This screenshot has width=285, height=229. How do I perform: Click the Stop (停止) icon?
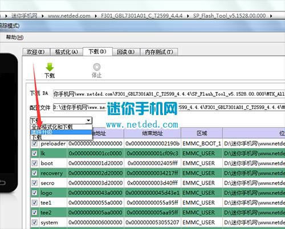[x=97, y=67]
